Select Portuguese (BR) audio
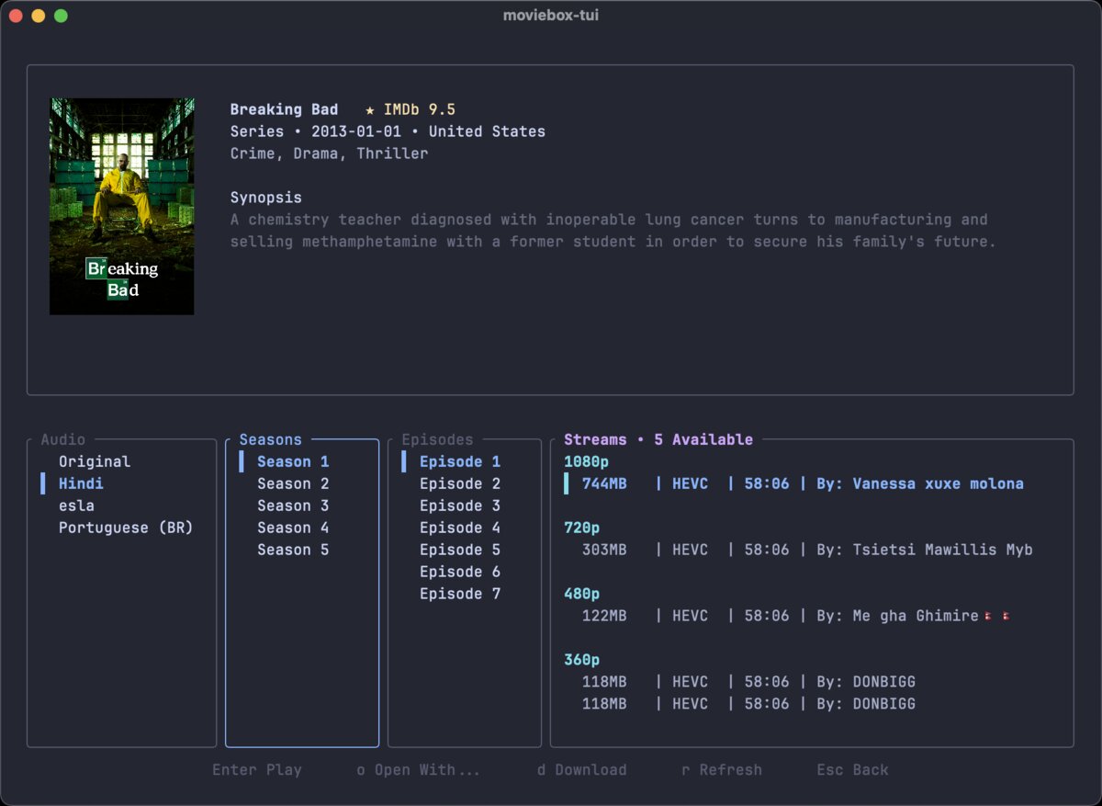 tap(126, 528)
